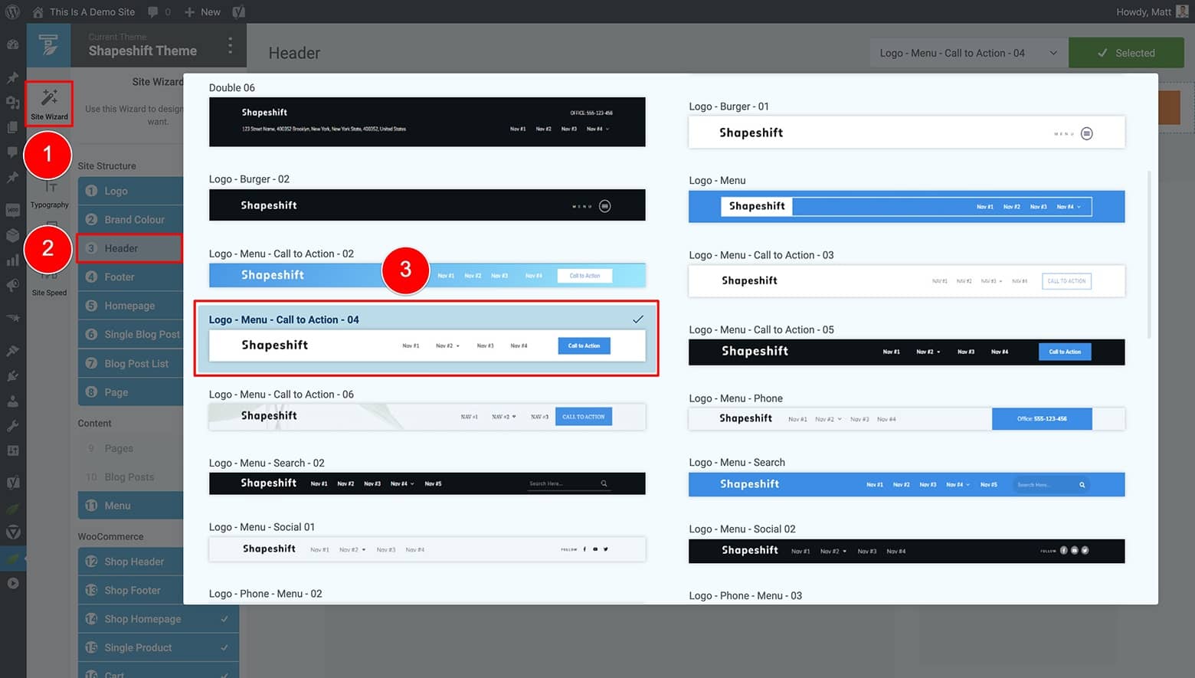Click the three-dot menu beside Shapeshift Theme
This screenshot has height=678, width=1195.
point(230,46)
